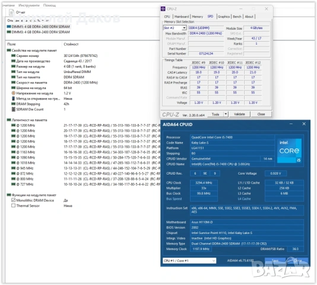
Task: Click the Intel Core i5 logo badge
Action: coord(289,151)
